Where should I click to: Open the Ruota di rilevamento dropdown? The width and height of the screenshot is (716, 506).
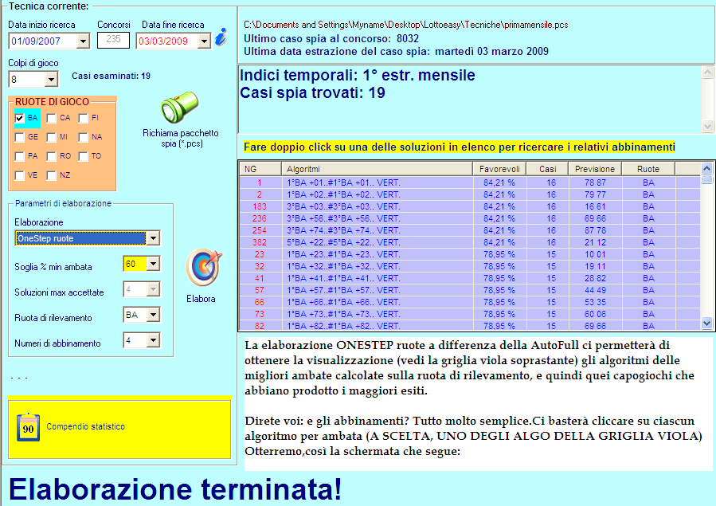pyautogui.click(x=153, y=315)
